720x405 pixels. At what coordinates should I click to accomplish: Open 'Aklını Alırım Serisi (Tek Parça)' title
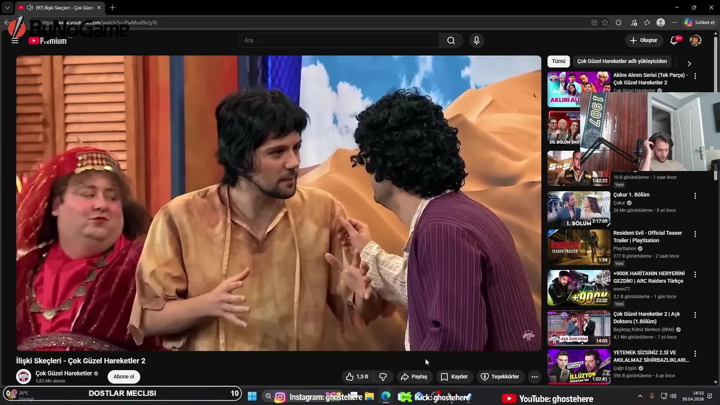(x=650, y=79)
